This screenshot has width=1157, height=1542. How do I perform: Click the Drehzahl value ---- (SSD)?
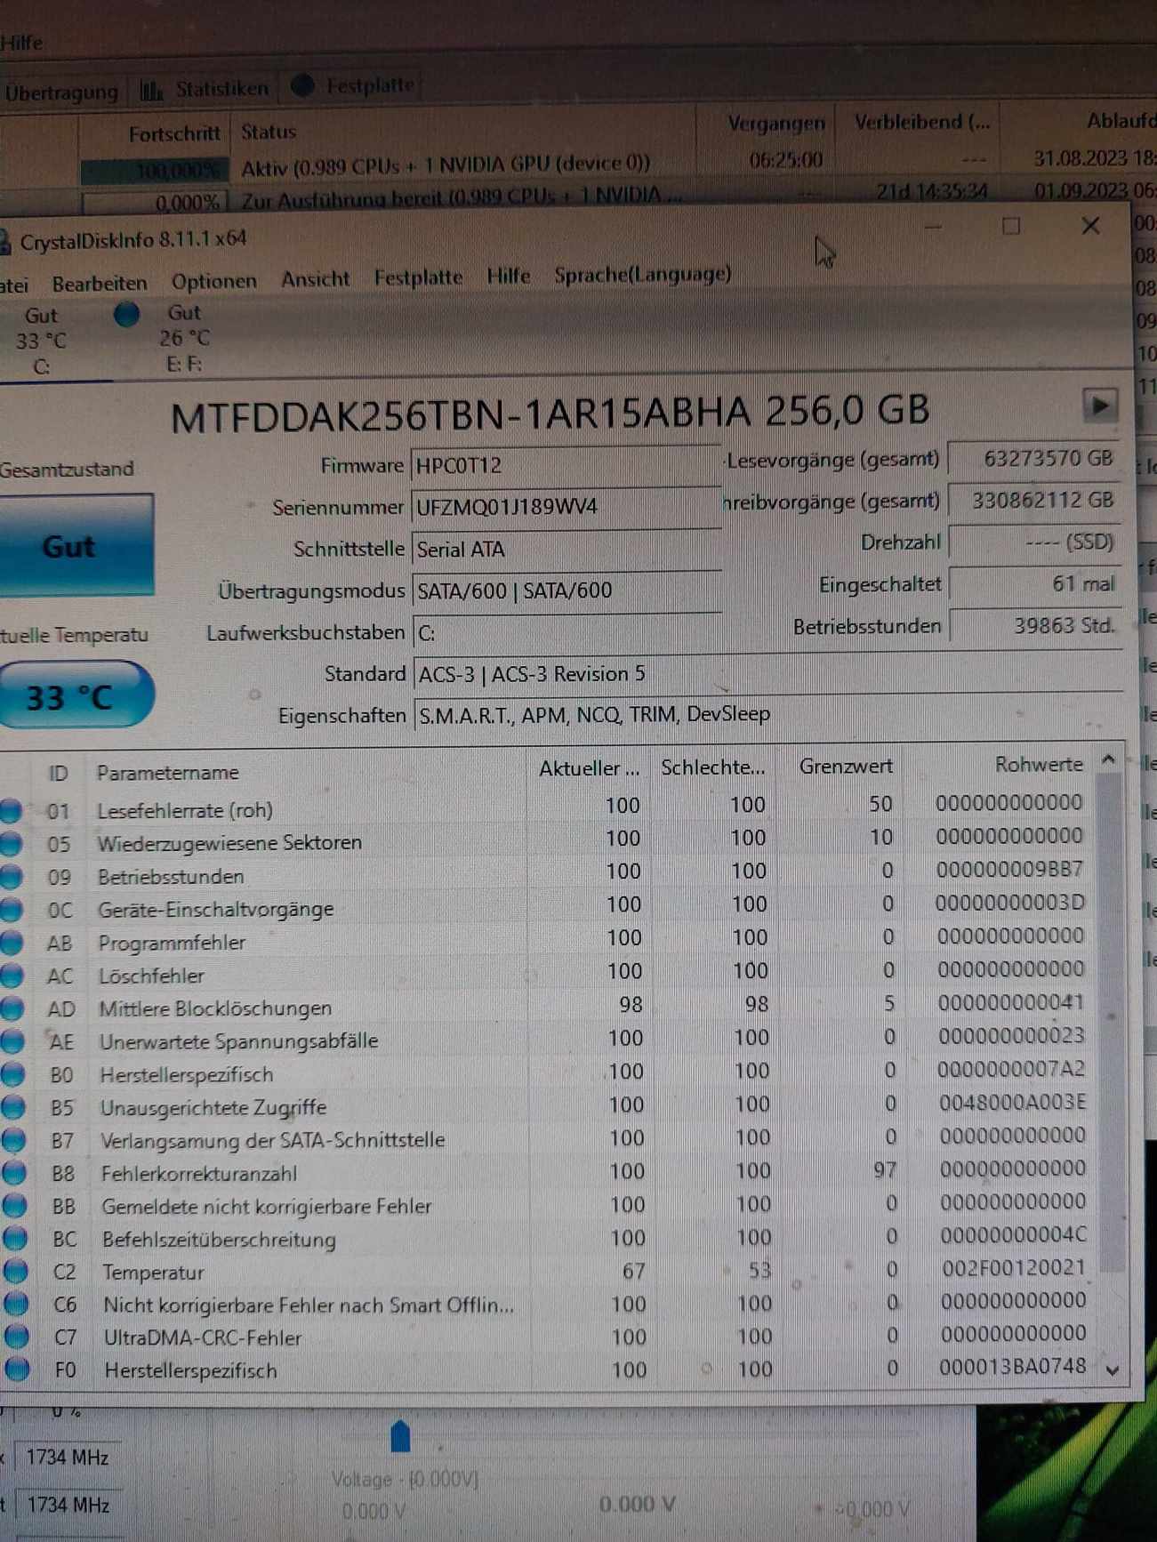click(x=1034, y=542)
